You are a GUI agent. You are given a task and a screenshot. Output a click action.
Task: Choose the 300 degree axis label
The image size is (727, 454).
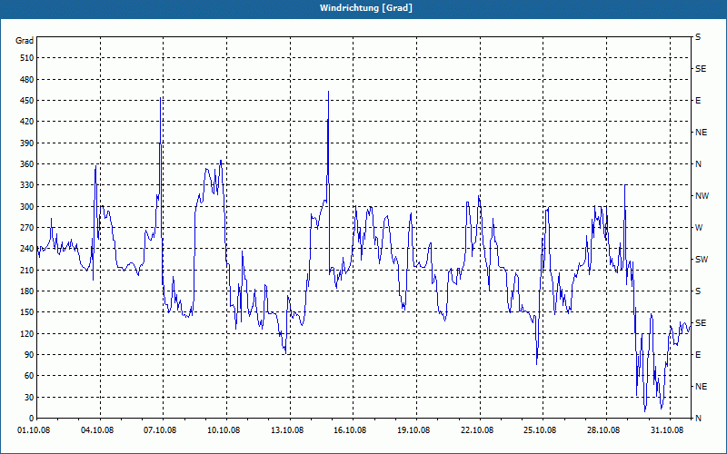coord(27,207)
